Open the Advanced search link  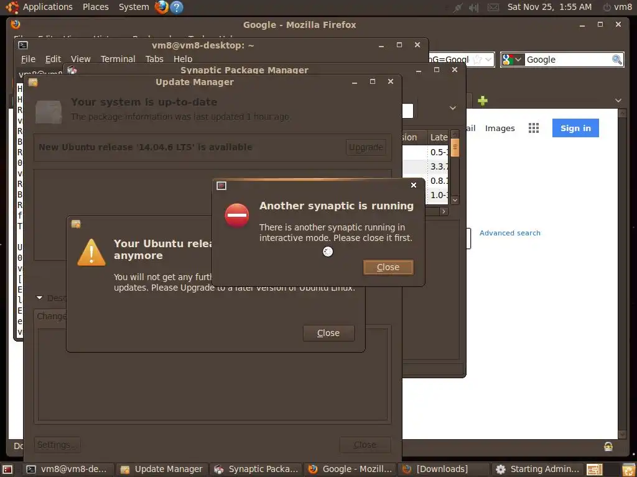510,233
